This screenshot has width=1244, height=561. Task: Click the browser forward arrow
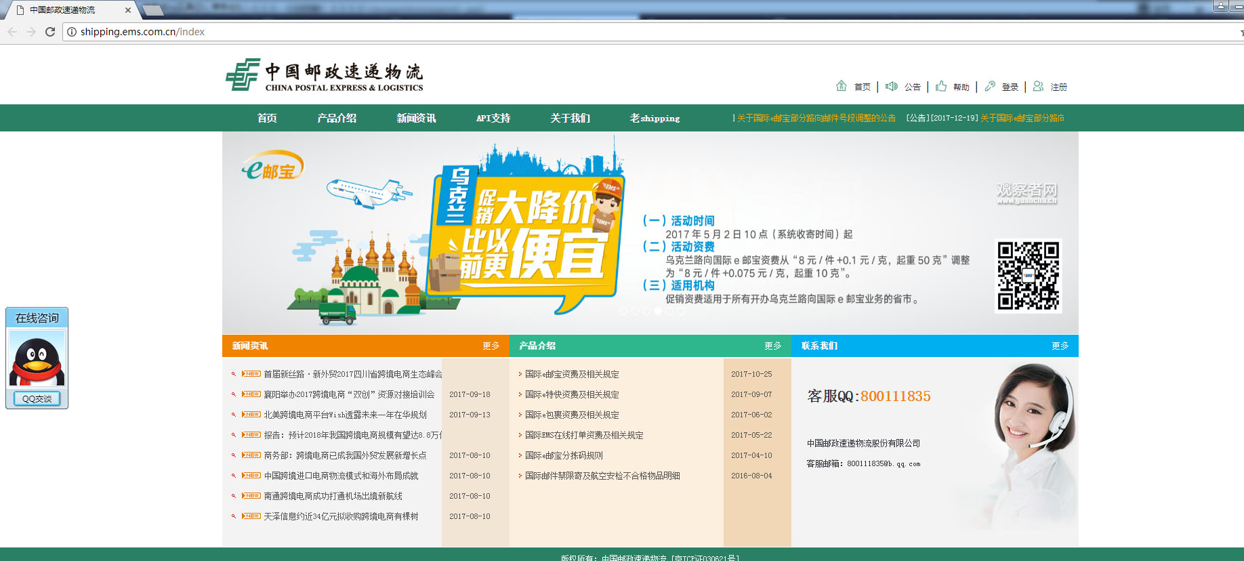pyautogui.click(x=31, y=32)
